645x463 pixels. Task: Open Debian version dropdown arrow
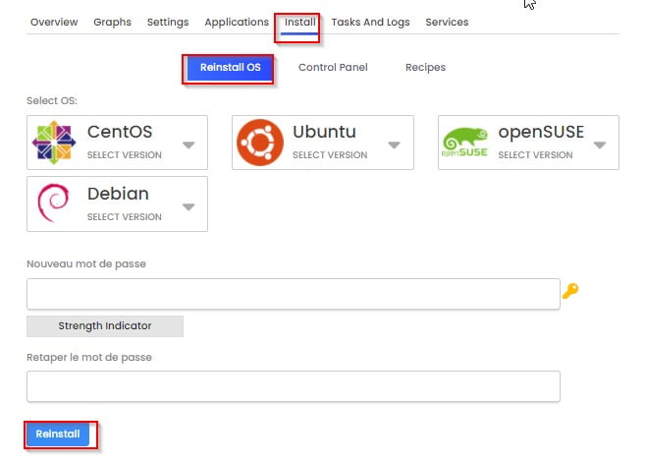click(188, 206)
